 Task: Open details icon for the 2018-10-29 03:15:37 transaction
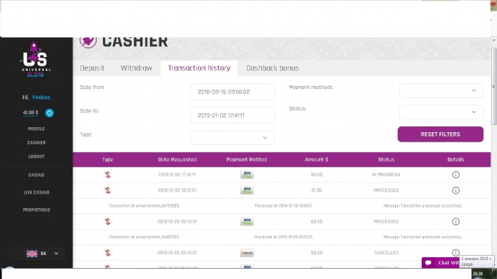[x=455, y=222]
